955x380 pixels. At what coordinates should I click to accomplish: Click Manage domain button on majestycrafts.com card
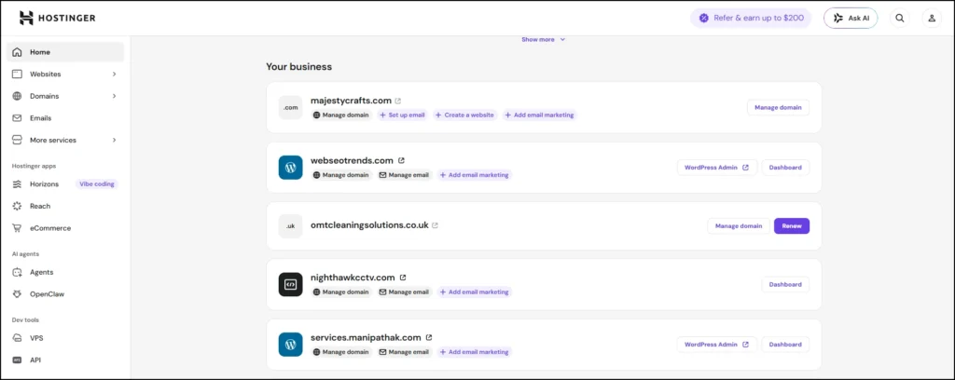click(778, 108)
